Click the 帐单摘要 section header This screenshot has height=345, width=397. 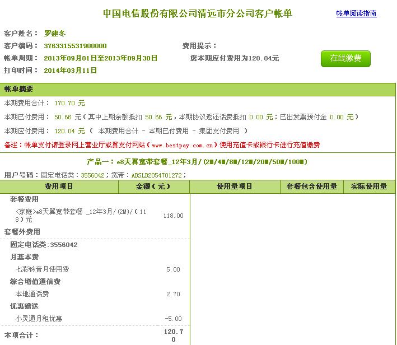pos(198,89)
